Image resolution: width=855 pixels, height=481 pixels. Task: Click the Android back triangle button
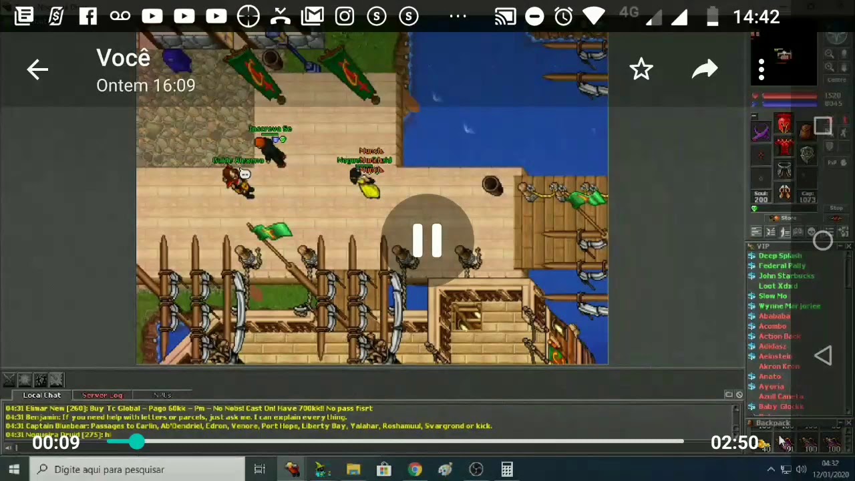(823, 356)
